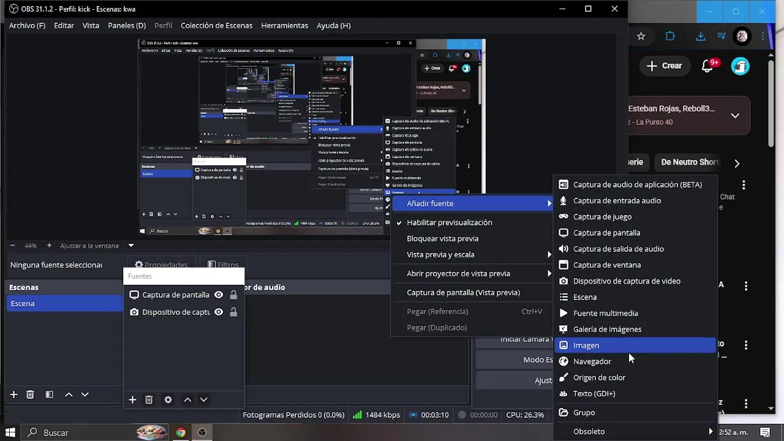Add Captura de pantalla from source submenu
This screenshot has width=784, height=441.
[x=635, y=233]
